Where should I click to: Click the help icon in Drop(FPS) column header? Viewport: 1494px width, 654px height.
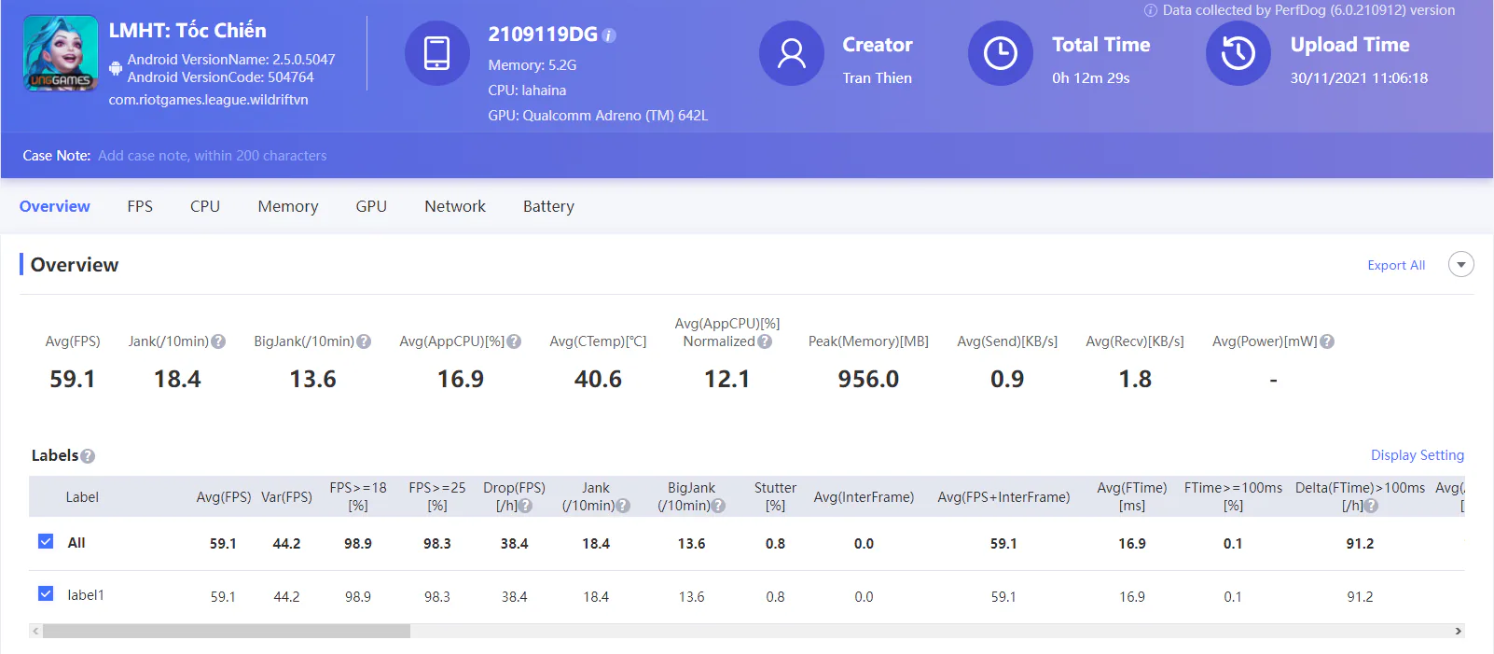coord(525,506)
